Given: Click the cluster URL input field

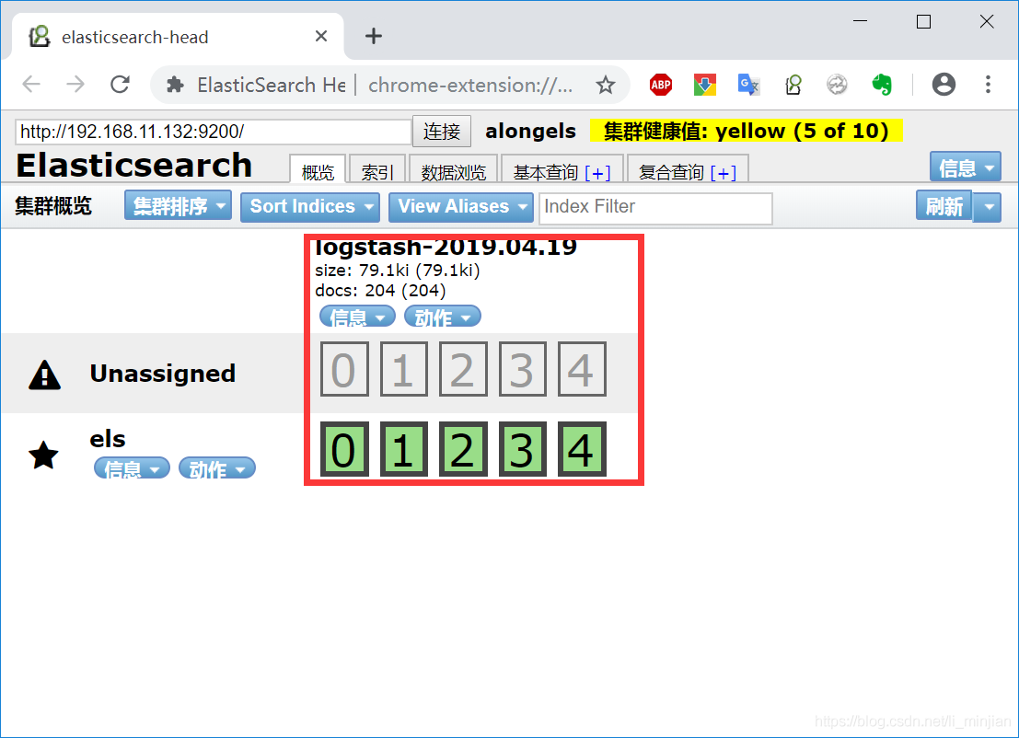Looking at the screenshot, I should click(x=214, y=132).
